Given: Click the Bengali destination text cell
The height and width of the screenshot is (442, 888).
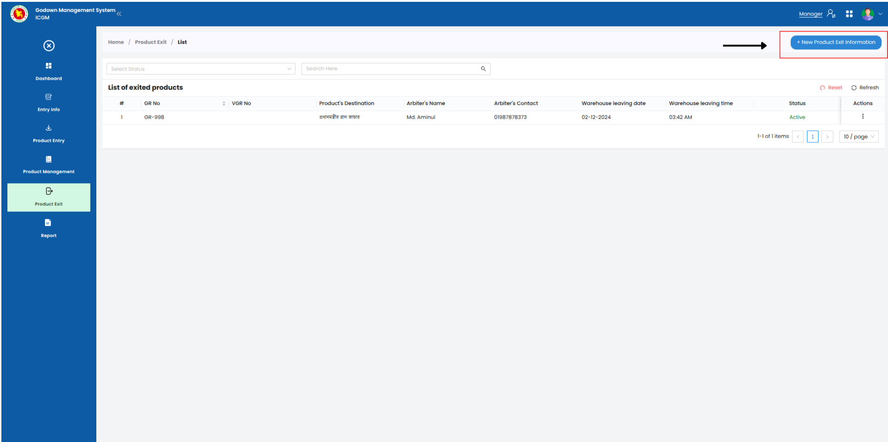Looking at the screenshot, I should (340, 117).
